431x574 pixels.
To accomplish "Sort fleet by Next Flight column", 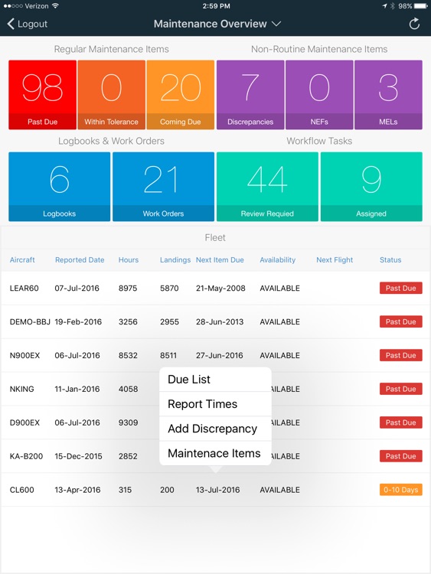I will coord(335,260).
